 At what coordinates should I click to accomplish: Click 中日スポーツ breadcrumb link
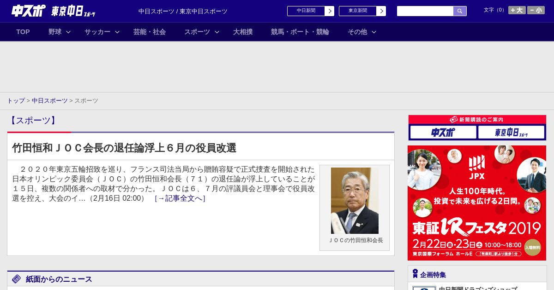click(50, 101)
